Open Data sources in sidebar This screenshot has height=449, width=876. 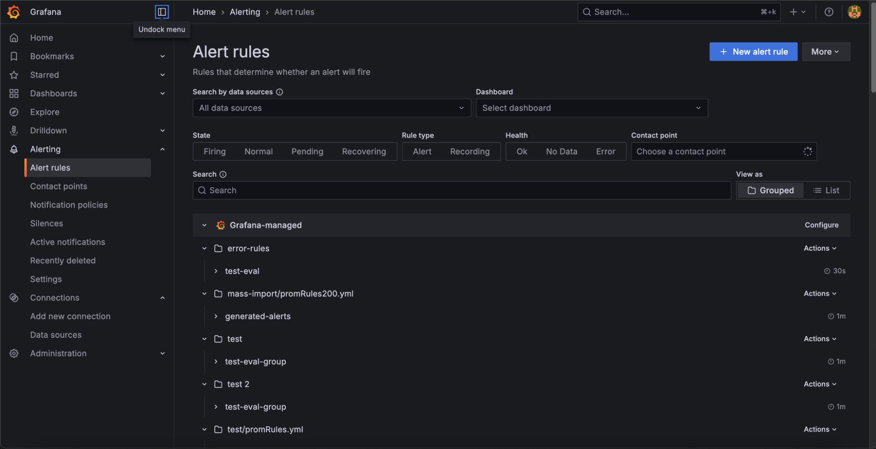(x=56, y=335)
